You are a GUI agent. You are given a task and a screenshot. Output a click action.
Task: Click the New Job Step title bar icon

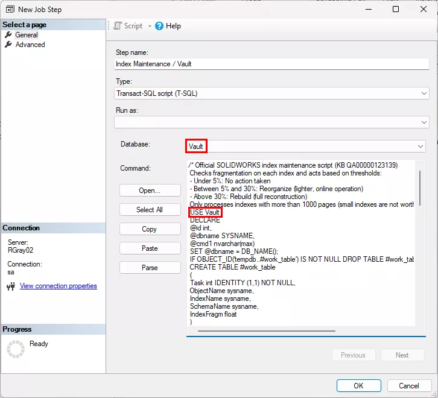point(10,9)
